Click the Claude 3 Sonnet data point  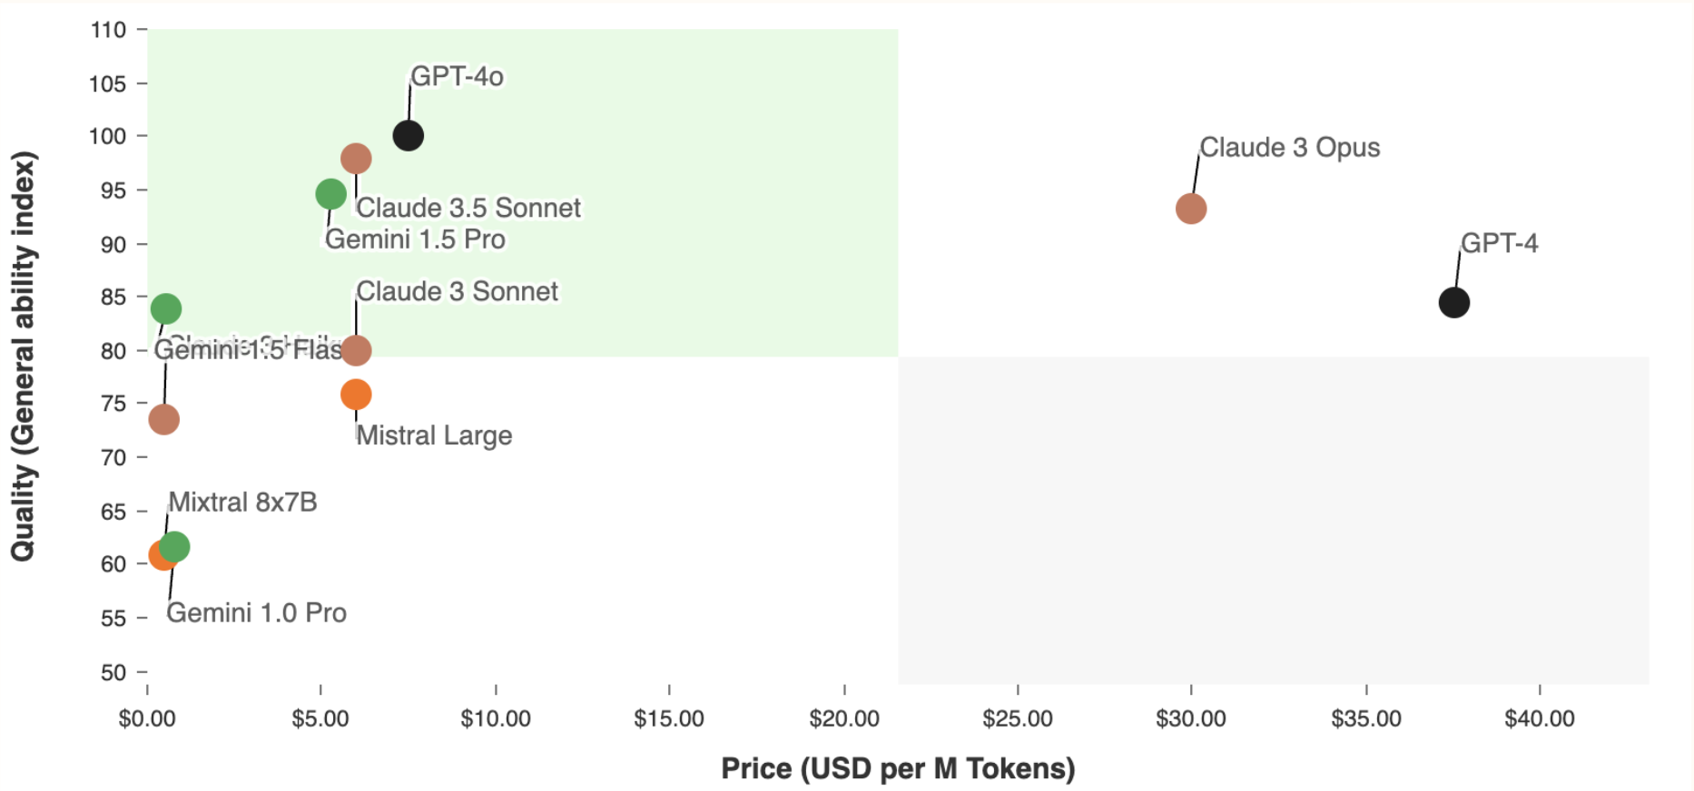coord(356,350)
